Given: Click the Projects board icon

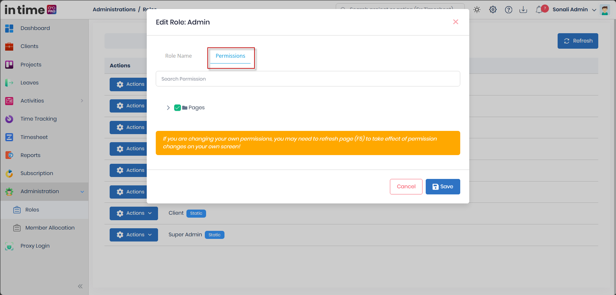Looking at the screenshot, I should [x=9, y=64].
